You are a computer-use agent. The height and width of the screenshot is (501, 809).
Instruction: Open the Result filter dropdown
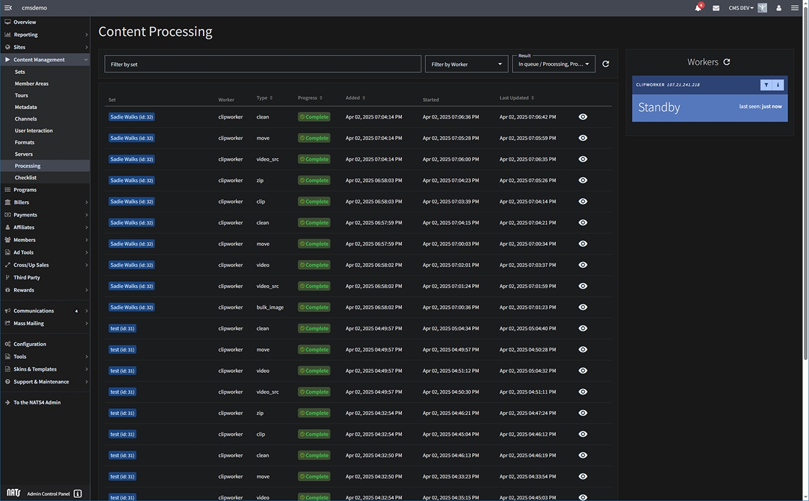tap(554, 64)
